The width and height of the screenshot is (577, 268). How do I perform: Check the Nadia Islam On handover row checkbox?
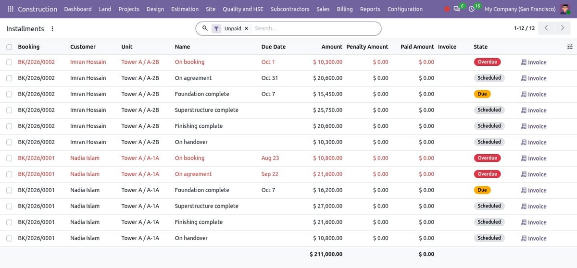coord(10,238)
